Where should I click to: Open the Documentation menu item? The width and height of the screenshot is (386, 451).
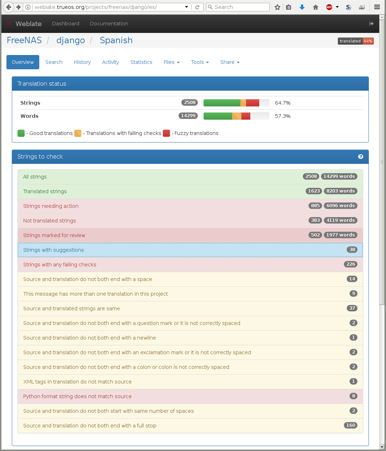point(109,24)
